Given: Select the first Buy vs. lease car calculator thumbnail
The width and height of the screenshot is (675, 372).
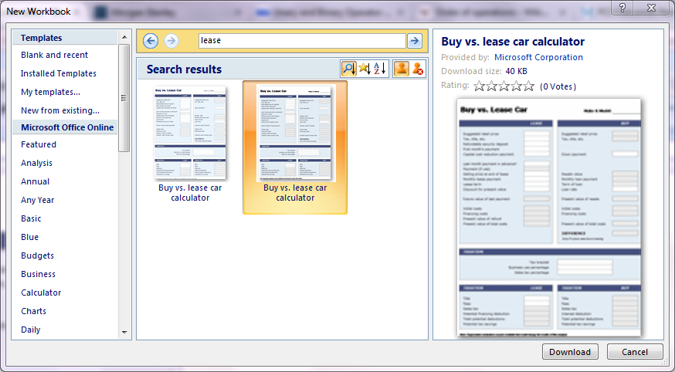Looking at the screenshot, I should (190, 134).
